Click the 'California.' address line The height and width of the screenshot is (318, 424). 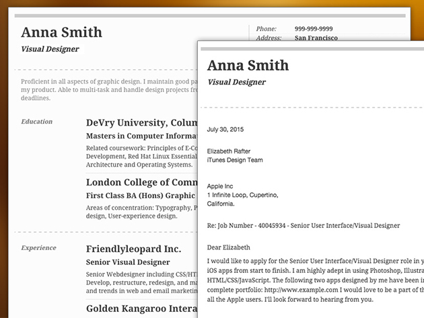click(221, 204)
